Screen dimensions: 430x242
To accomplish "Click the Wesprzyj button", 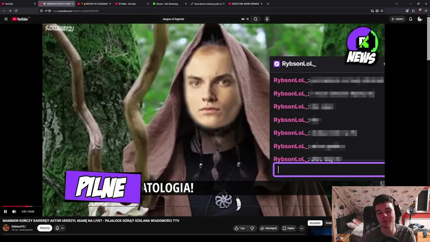I will (x=45, y=228).
